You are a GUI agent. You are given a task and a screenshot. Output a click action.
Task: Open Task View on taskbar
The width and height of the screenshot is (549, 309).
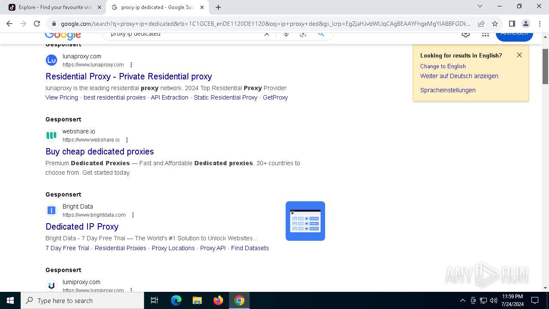(x=154, y=300)
